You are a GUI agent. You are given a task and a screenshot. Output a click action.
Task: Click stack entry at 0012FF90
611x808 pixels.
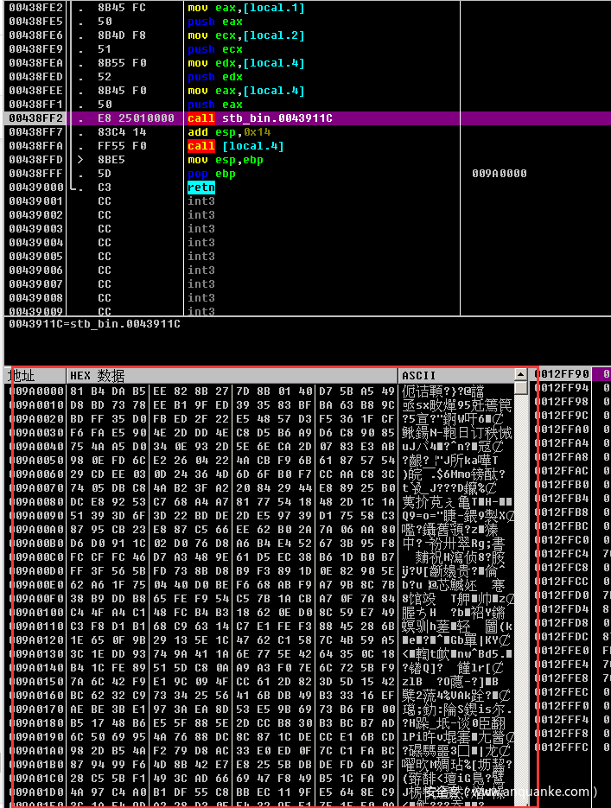pos(561,374)
